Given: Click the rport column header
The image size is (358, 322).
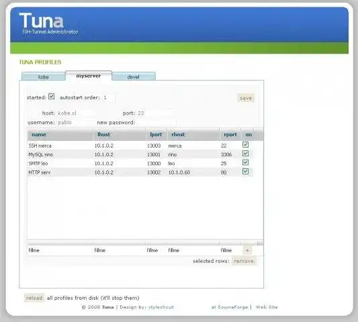Looking at the screenshot, I should (x=230, y=135).
